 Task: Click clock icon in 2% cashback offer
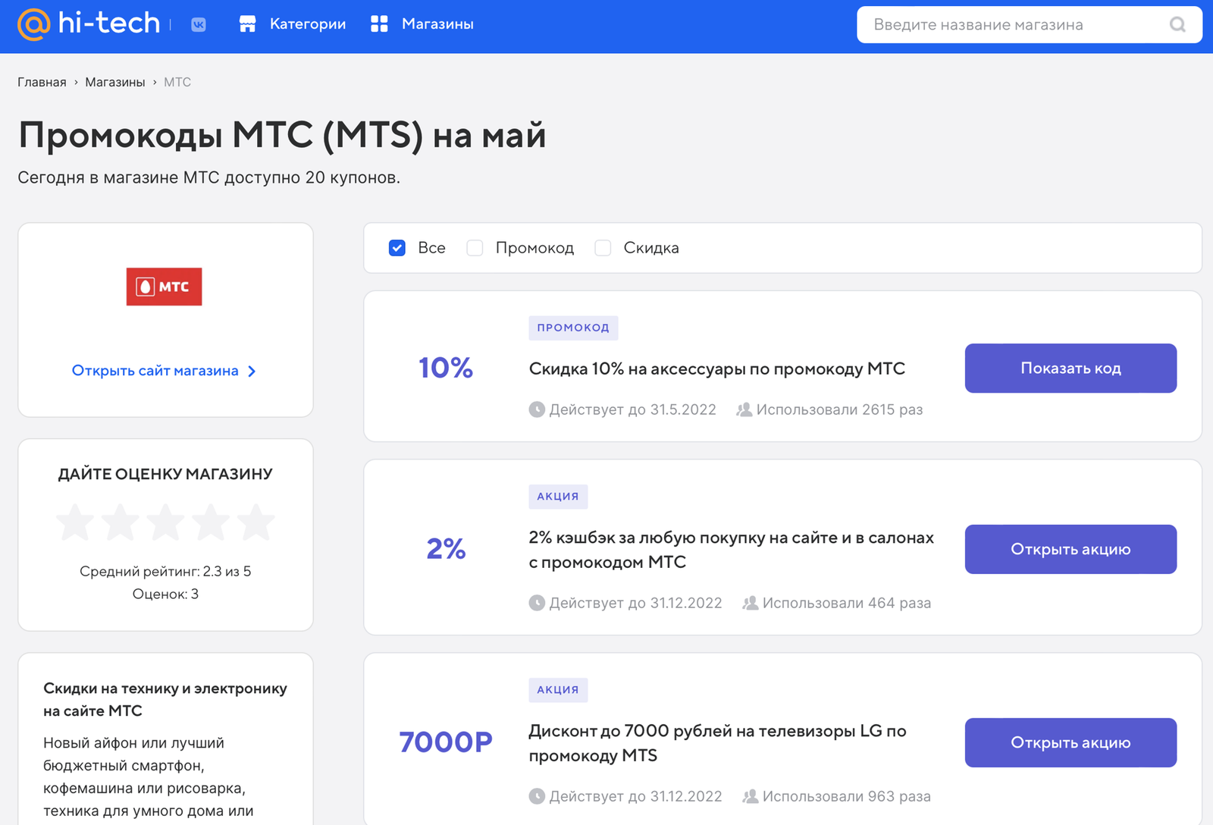tap(537, 603)
